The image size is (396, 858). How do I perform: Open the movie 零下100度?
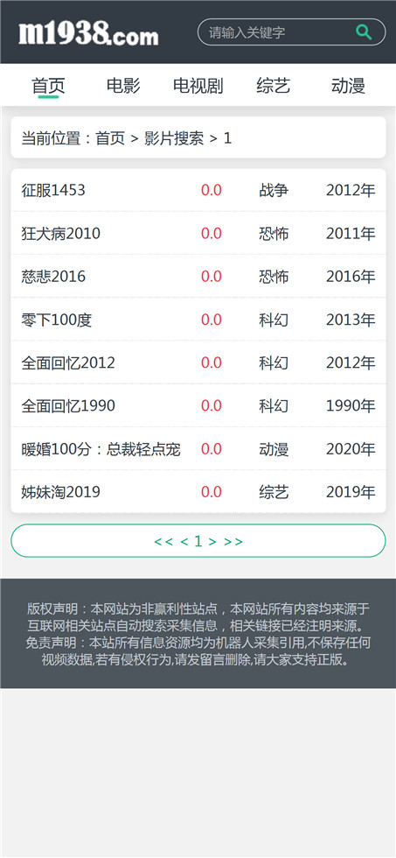(x=56, y=320)
